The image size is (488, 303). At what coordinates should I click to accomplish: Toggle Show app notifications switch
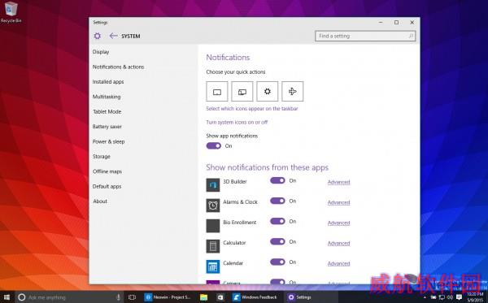click(x=214, y=145)
